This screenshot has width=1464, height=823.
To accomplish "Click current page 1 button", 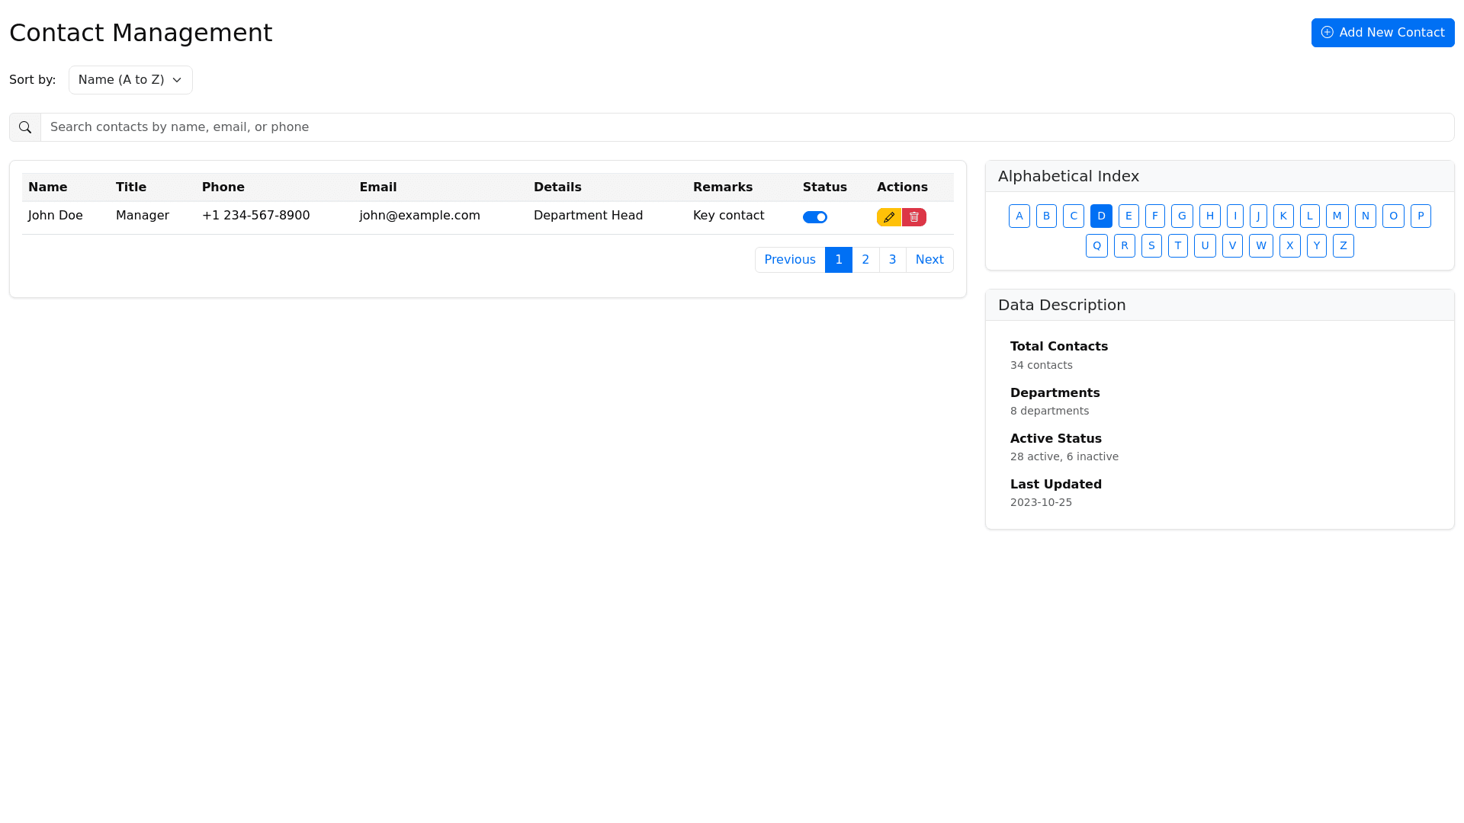I will coord(838,260).
